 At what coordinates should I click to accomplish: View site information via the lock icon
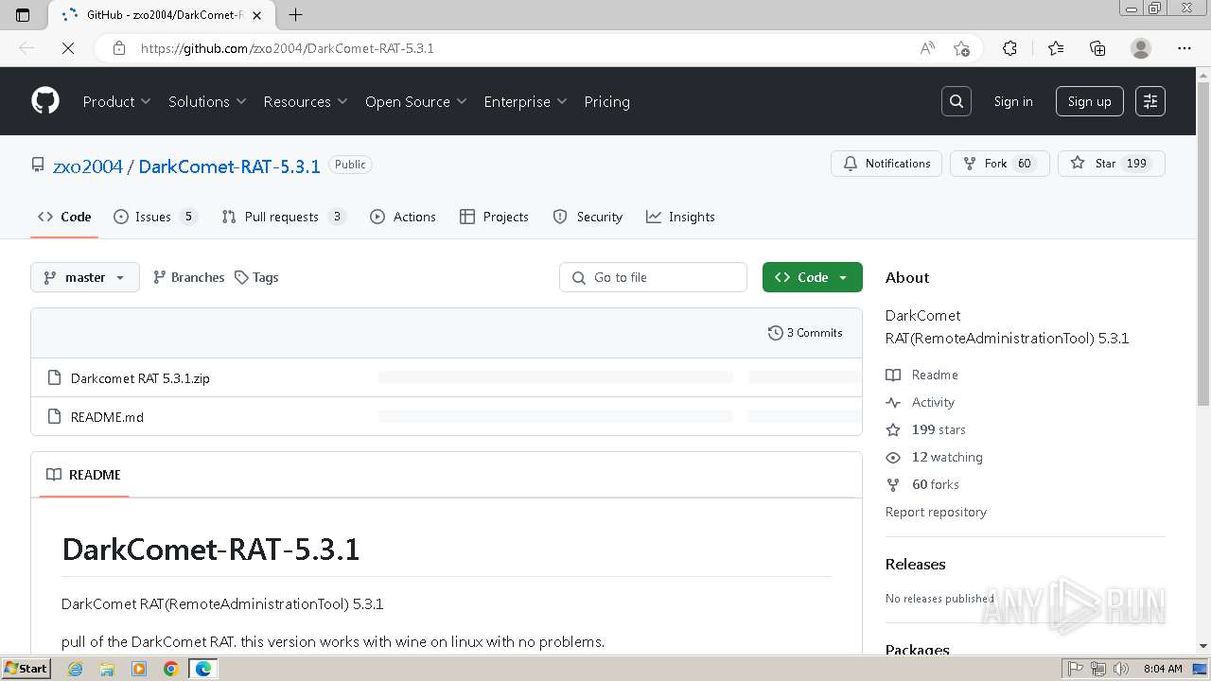coord(118,48)
